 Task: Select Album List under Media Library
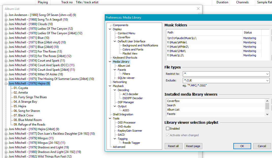click(x=124, y=66)
